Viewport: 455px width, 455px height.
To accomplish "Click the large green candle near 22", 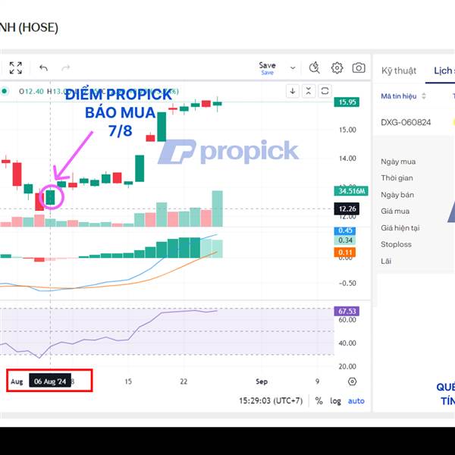I will tap(162, 127).
